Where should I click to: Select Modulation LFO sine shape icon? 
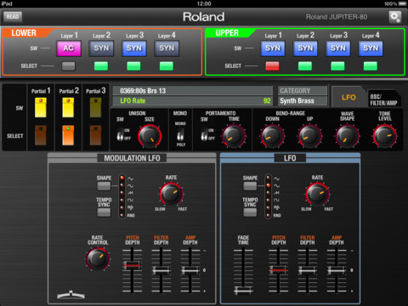click(x=130, y=185)
